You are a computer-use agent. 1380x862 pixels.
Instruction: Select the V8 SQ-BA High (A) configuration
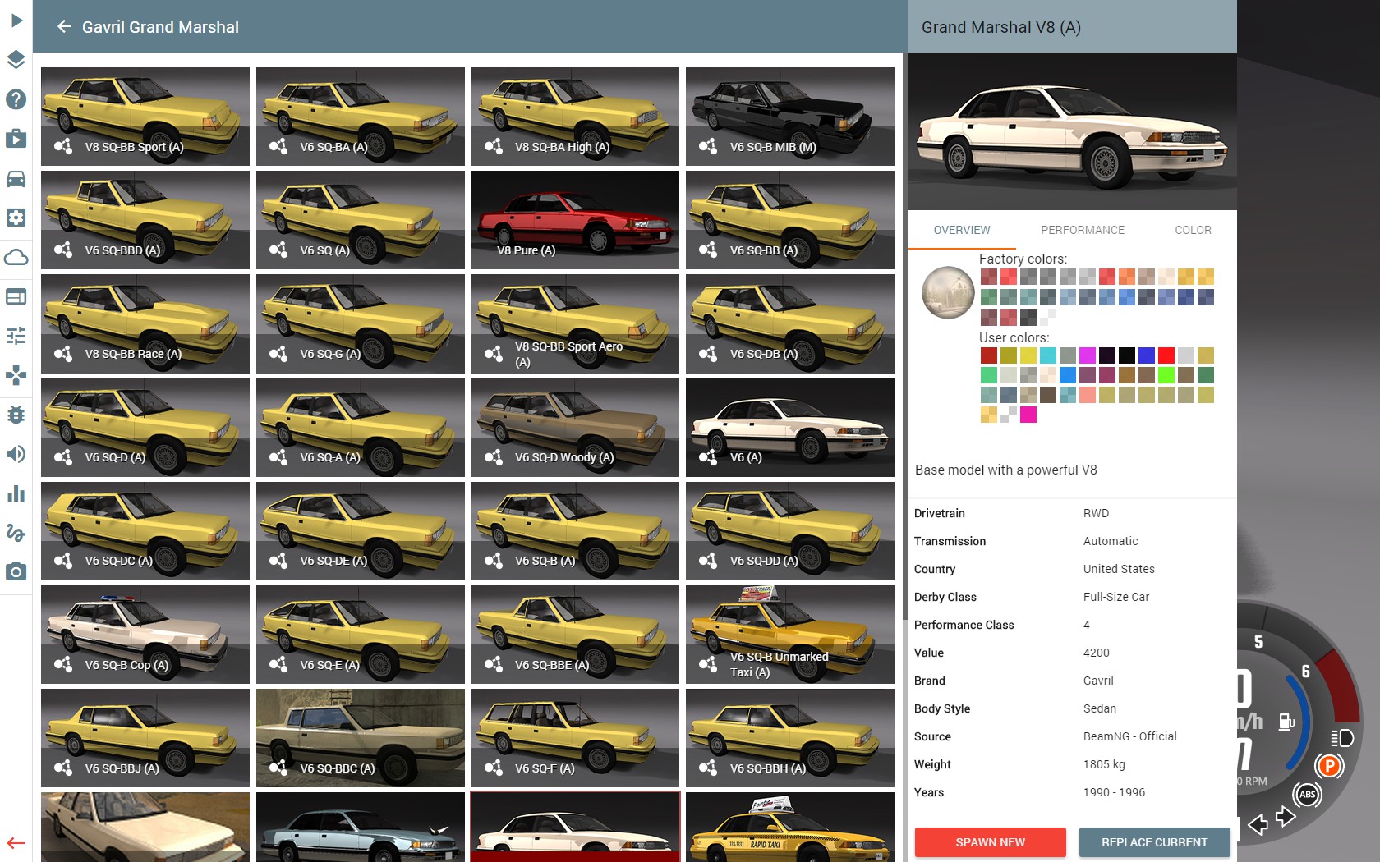pyautogui.click(x=575, y=117)
